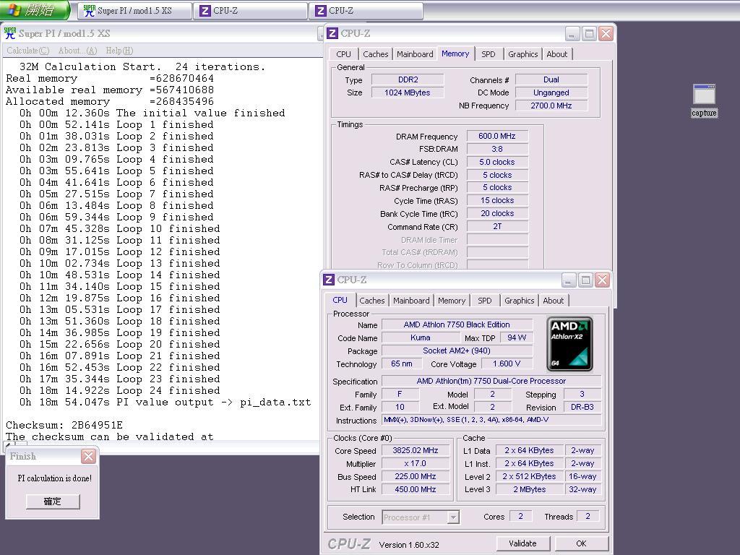This screenshot has width=740, height=555.
Task: Click the Code Name Kuma field
Action: (421, 338)
